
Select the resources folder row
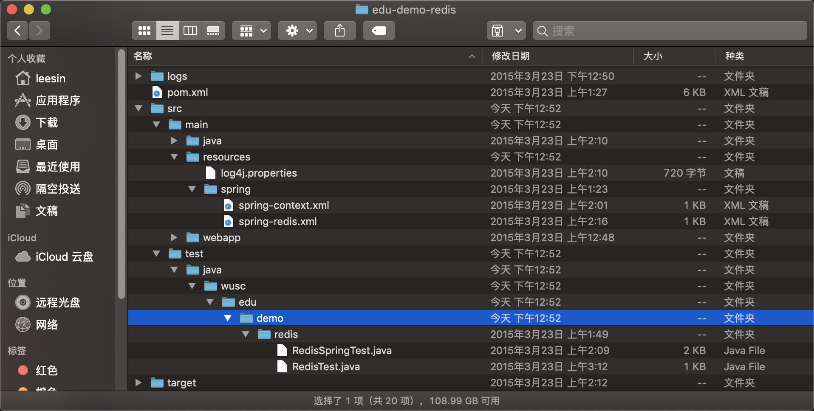[471, 157]
